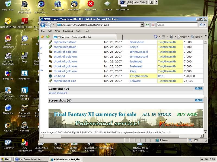Click the search magnifier button
The width and height of the screenshot is (217, 162).
pos(201,25)
